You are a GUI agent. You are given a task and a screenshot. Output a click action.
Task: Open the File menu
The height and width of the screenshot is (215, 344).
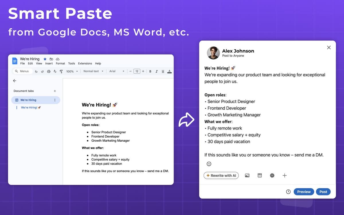pyautogui.click(x=22, y=63)
